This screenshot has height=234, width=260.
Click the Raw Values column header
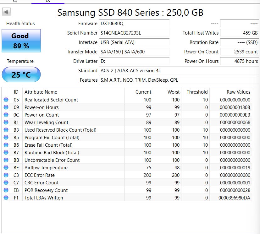pos(238,92)
